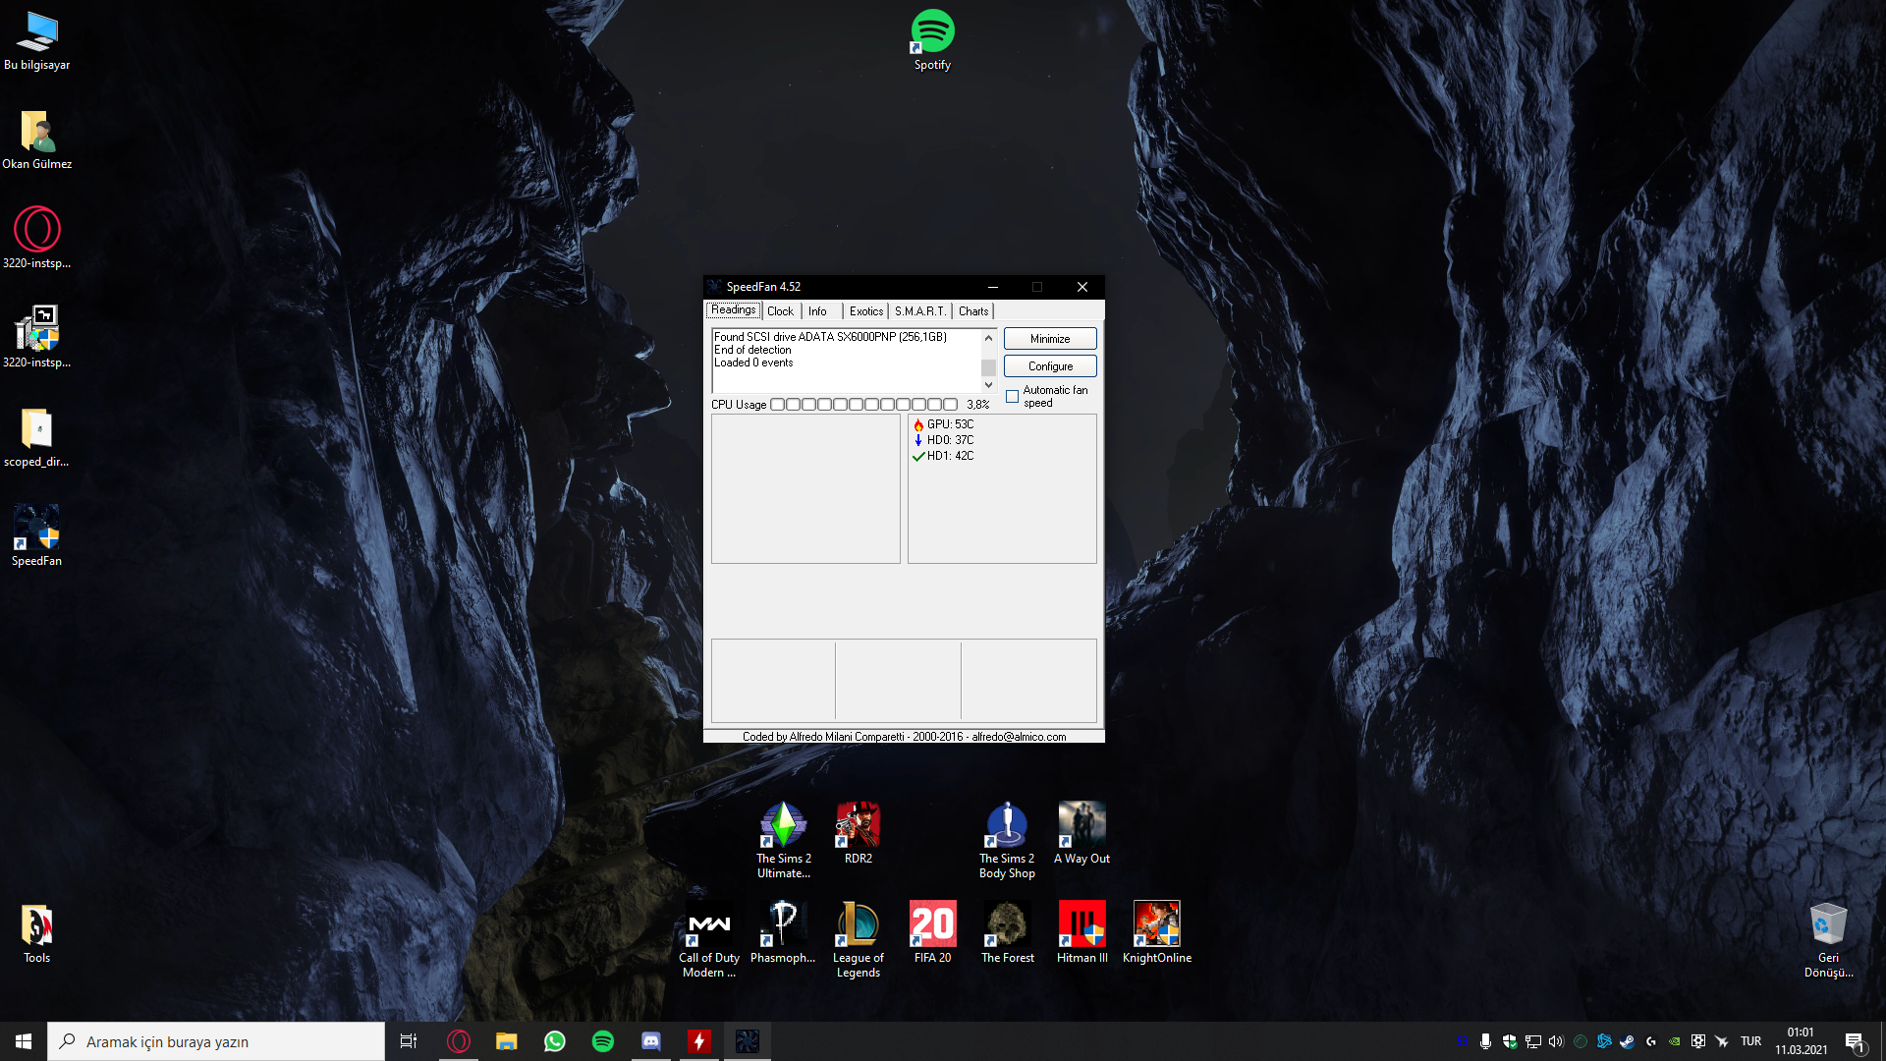Open the Windows Start menu

point(24,1041)
